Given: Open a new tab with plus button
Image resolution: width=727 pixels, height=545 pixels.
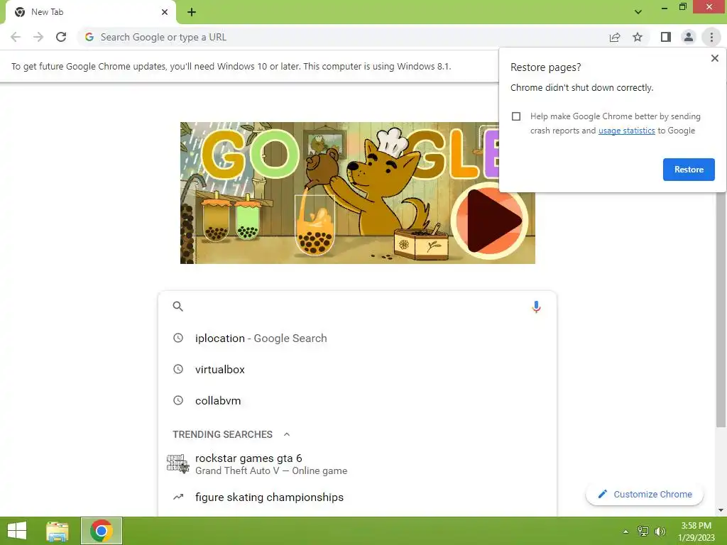Looking at the screenshot, I should 192,12.
